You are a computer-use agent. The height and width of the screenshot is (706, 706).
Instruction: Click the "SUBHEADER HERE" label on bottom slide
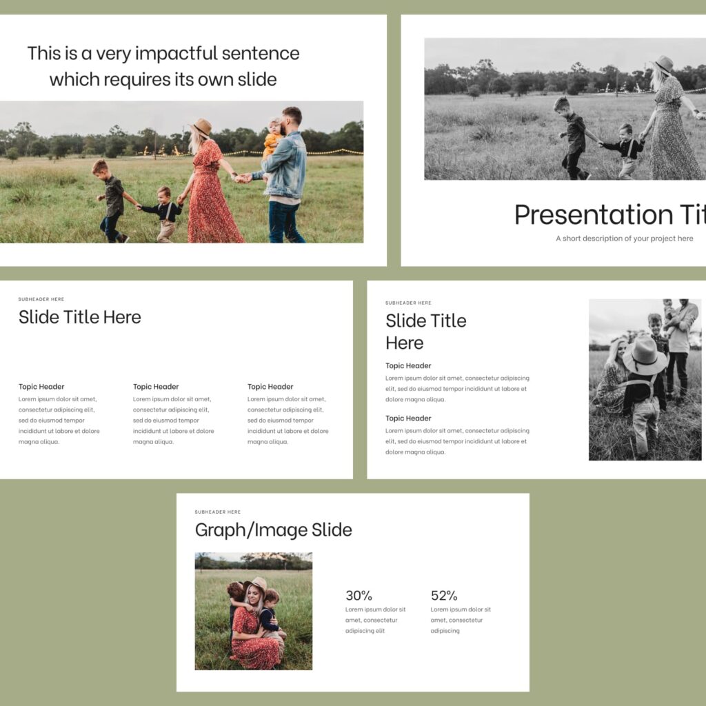pos(217,512)
